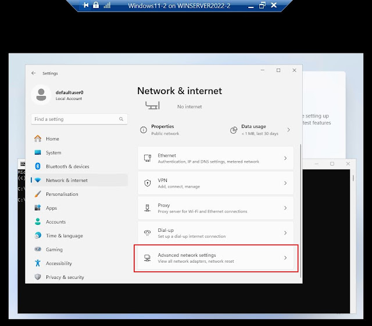Open the Apps settings category
The width and height of the screenshot is (372, 326).
(79, 207)
